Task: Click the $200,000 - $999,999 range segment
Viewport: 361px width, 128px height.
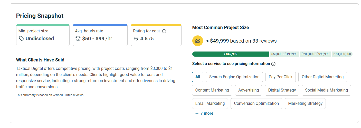Action: click(x=315, y=54)
